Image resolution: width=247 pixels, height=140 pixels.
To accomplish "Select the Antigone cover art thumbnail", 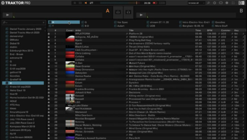I will click(x=70, y=37).
